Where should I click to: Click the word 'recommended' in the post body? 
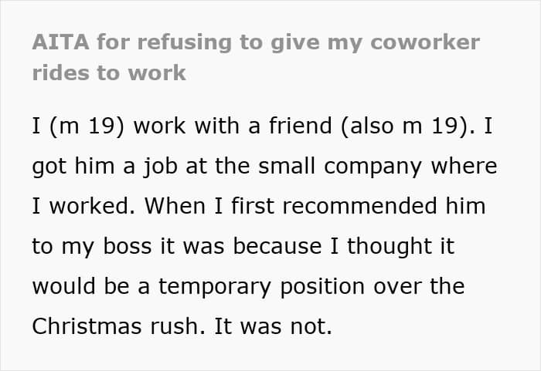pyautogui.click(x=359, y=206)
